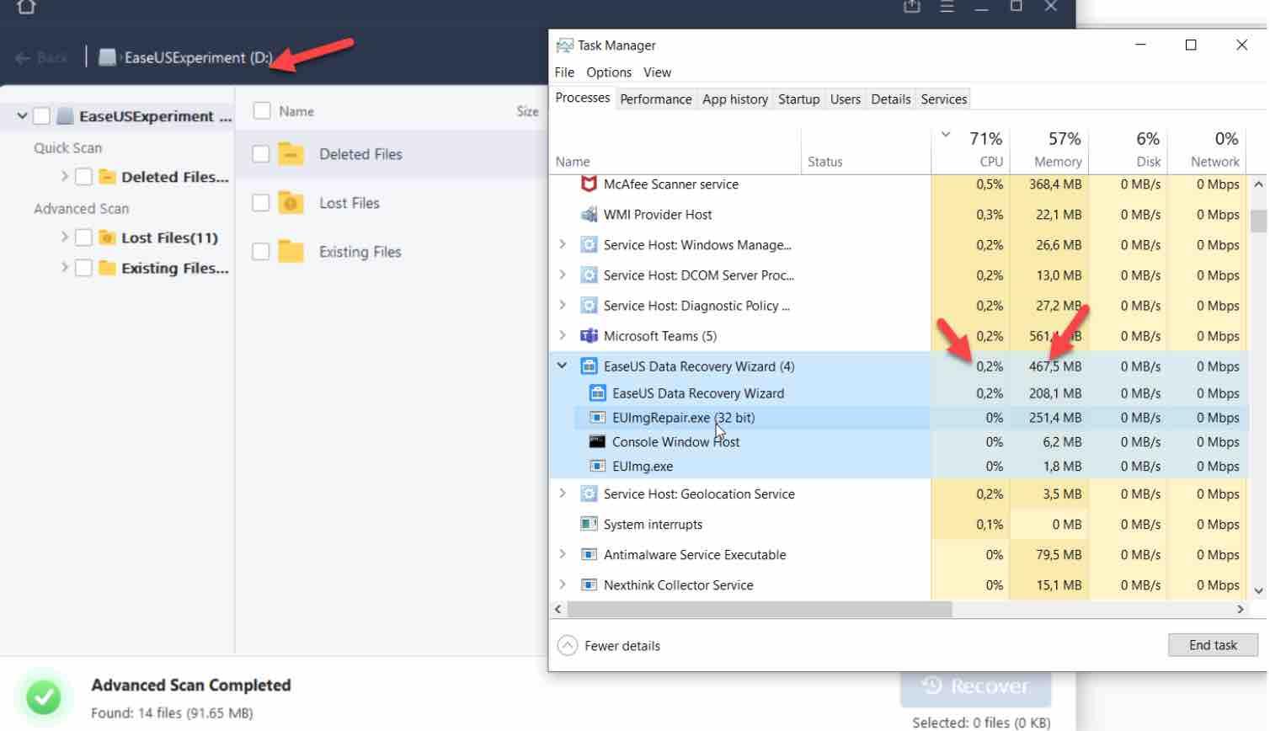Expand the Lost Files(11) tree node
Screen dimensions: 1270x731
pyautogui.click(x=64, y=237)
